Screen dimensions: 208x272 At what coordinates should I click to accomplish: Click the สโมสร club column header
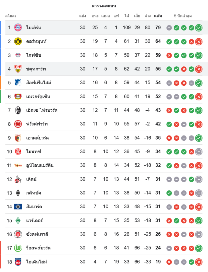pos(11,16)
